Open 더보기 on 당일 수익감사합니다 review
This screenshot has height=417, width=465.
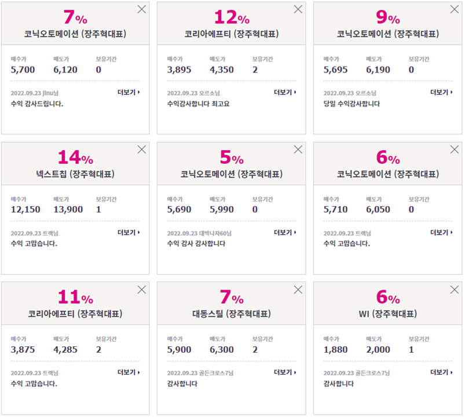point(442,93)
